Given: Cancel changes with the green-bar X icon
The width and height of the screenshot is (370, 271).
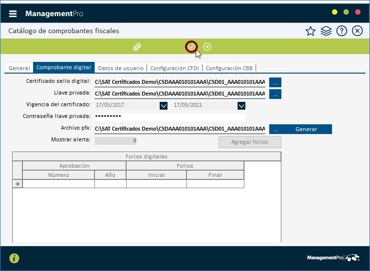Looking at the screenshot, I should point(207,47).
